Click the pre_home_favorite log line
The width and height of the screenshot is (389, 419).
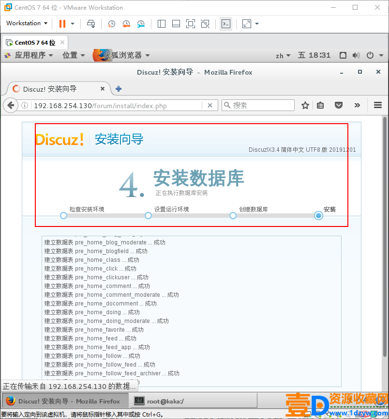(x=94, y=330)
